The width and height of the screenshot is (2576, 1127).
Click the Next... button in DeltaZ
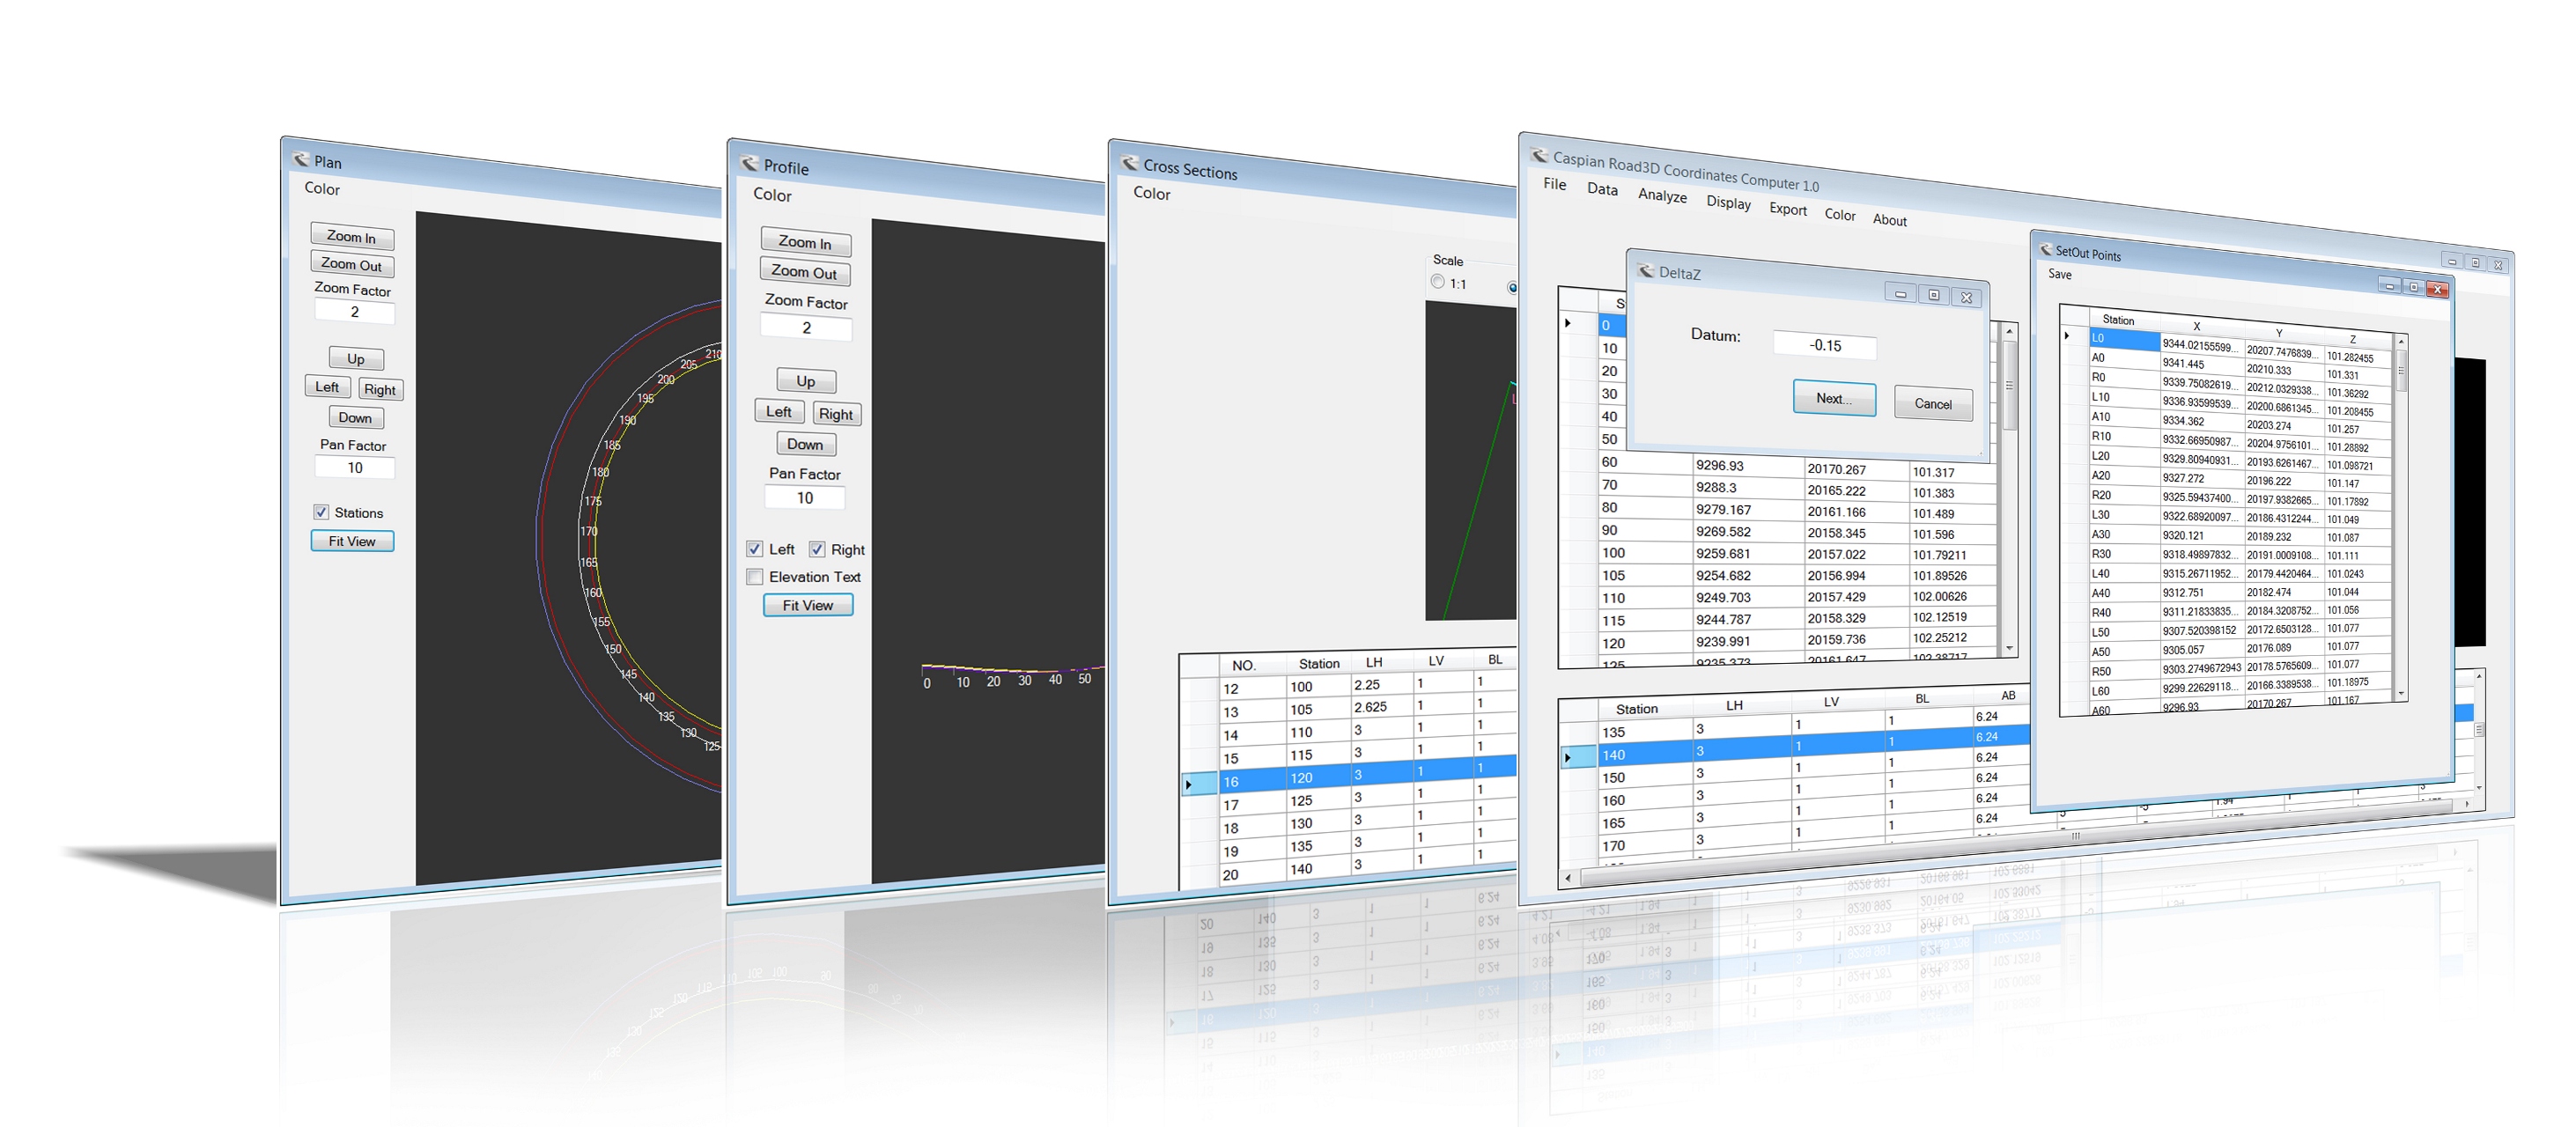(x=1834, y=398)
